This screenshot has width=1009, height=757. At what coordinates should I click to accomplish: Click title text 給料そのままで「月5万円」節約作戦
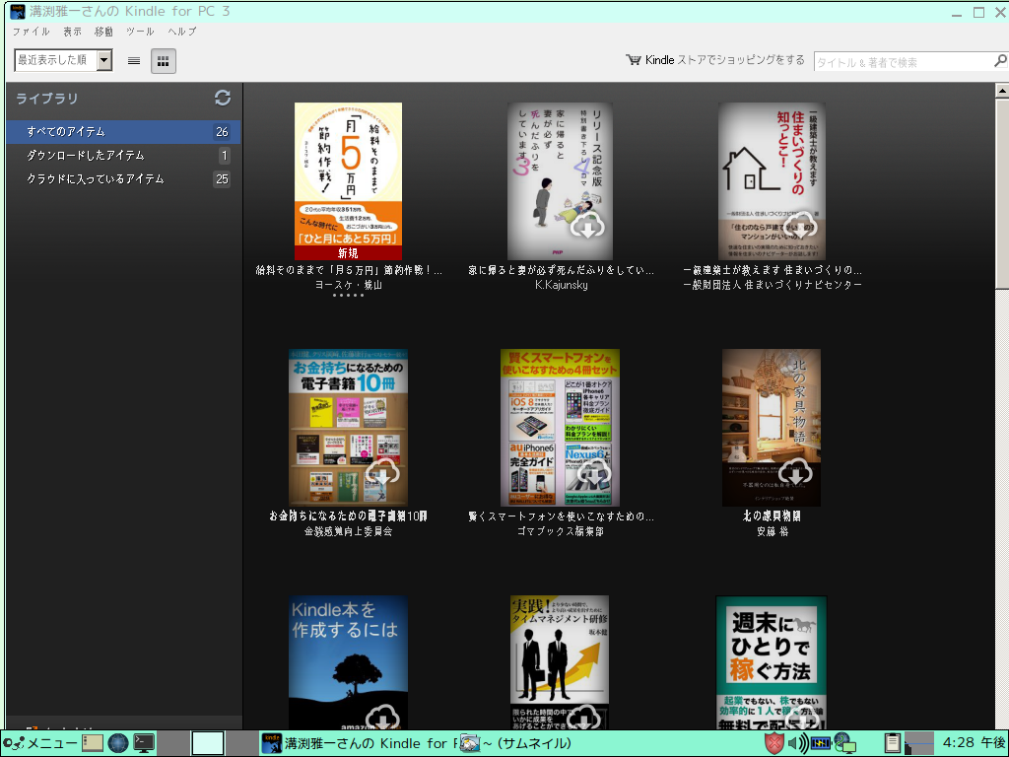point(348,270)
